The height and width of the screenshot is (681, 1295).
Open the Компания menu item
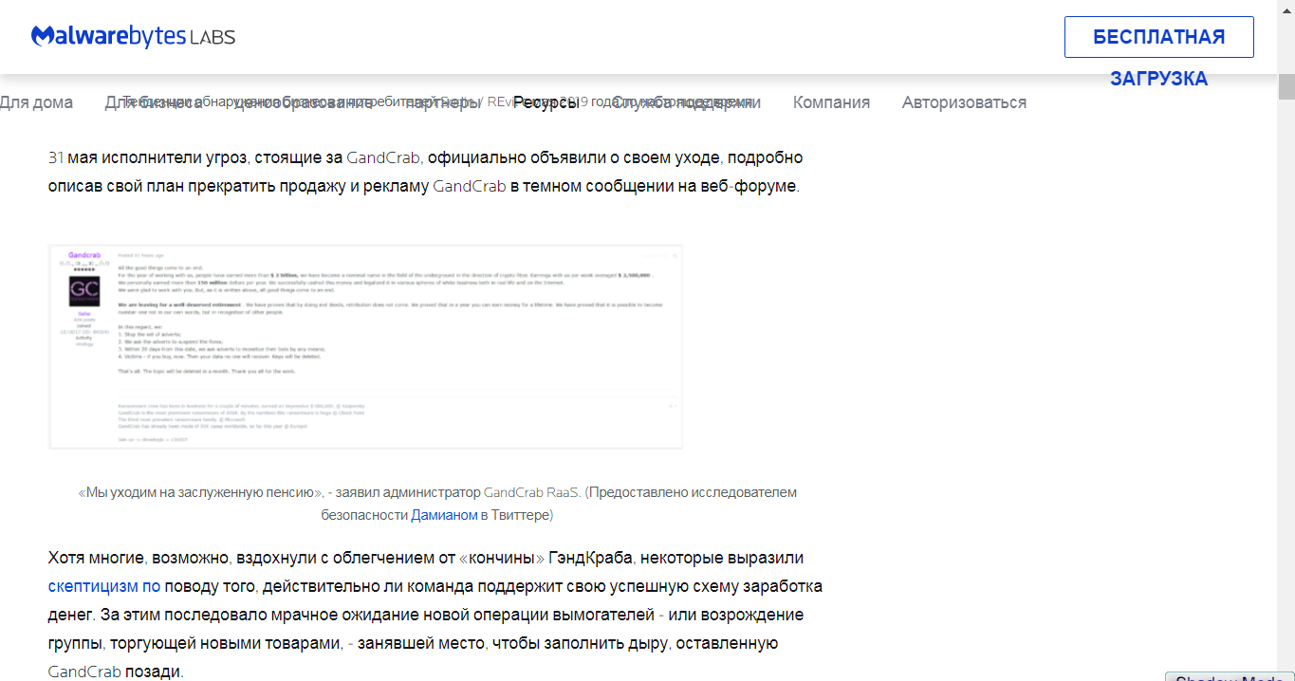click(831, 102)
